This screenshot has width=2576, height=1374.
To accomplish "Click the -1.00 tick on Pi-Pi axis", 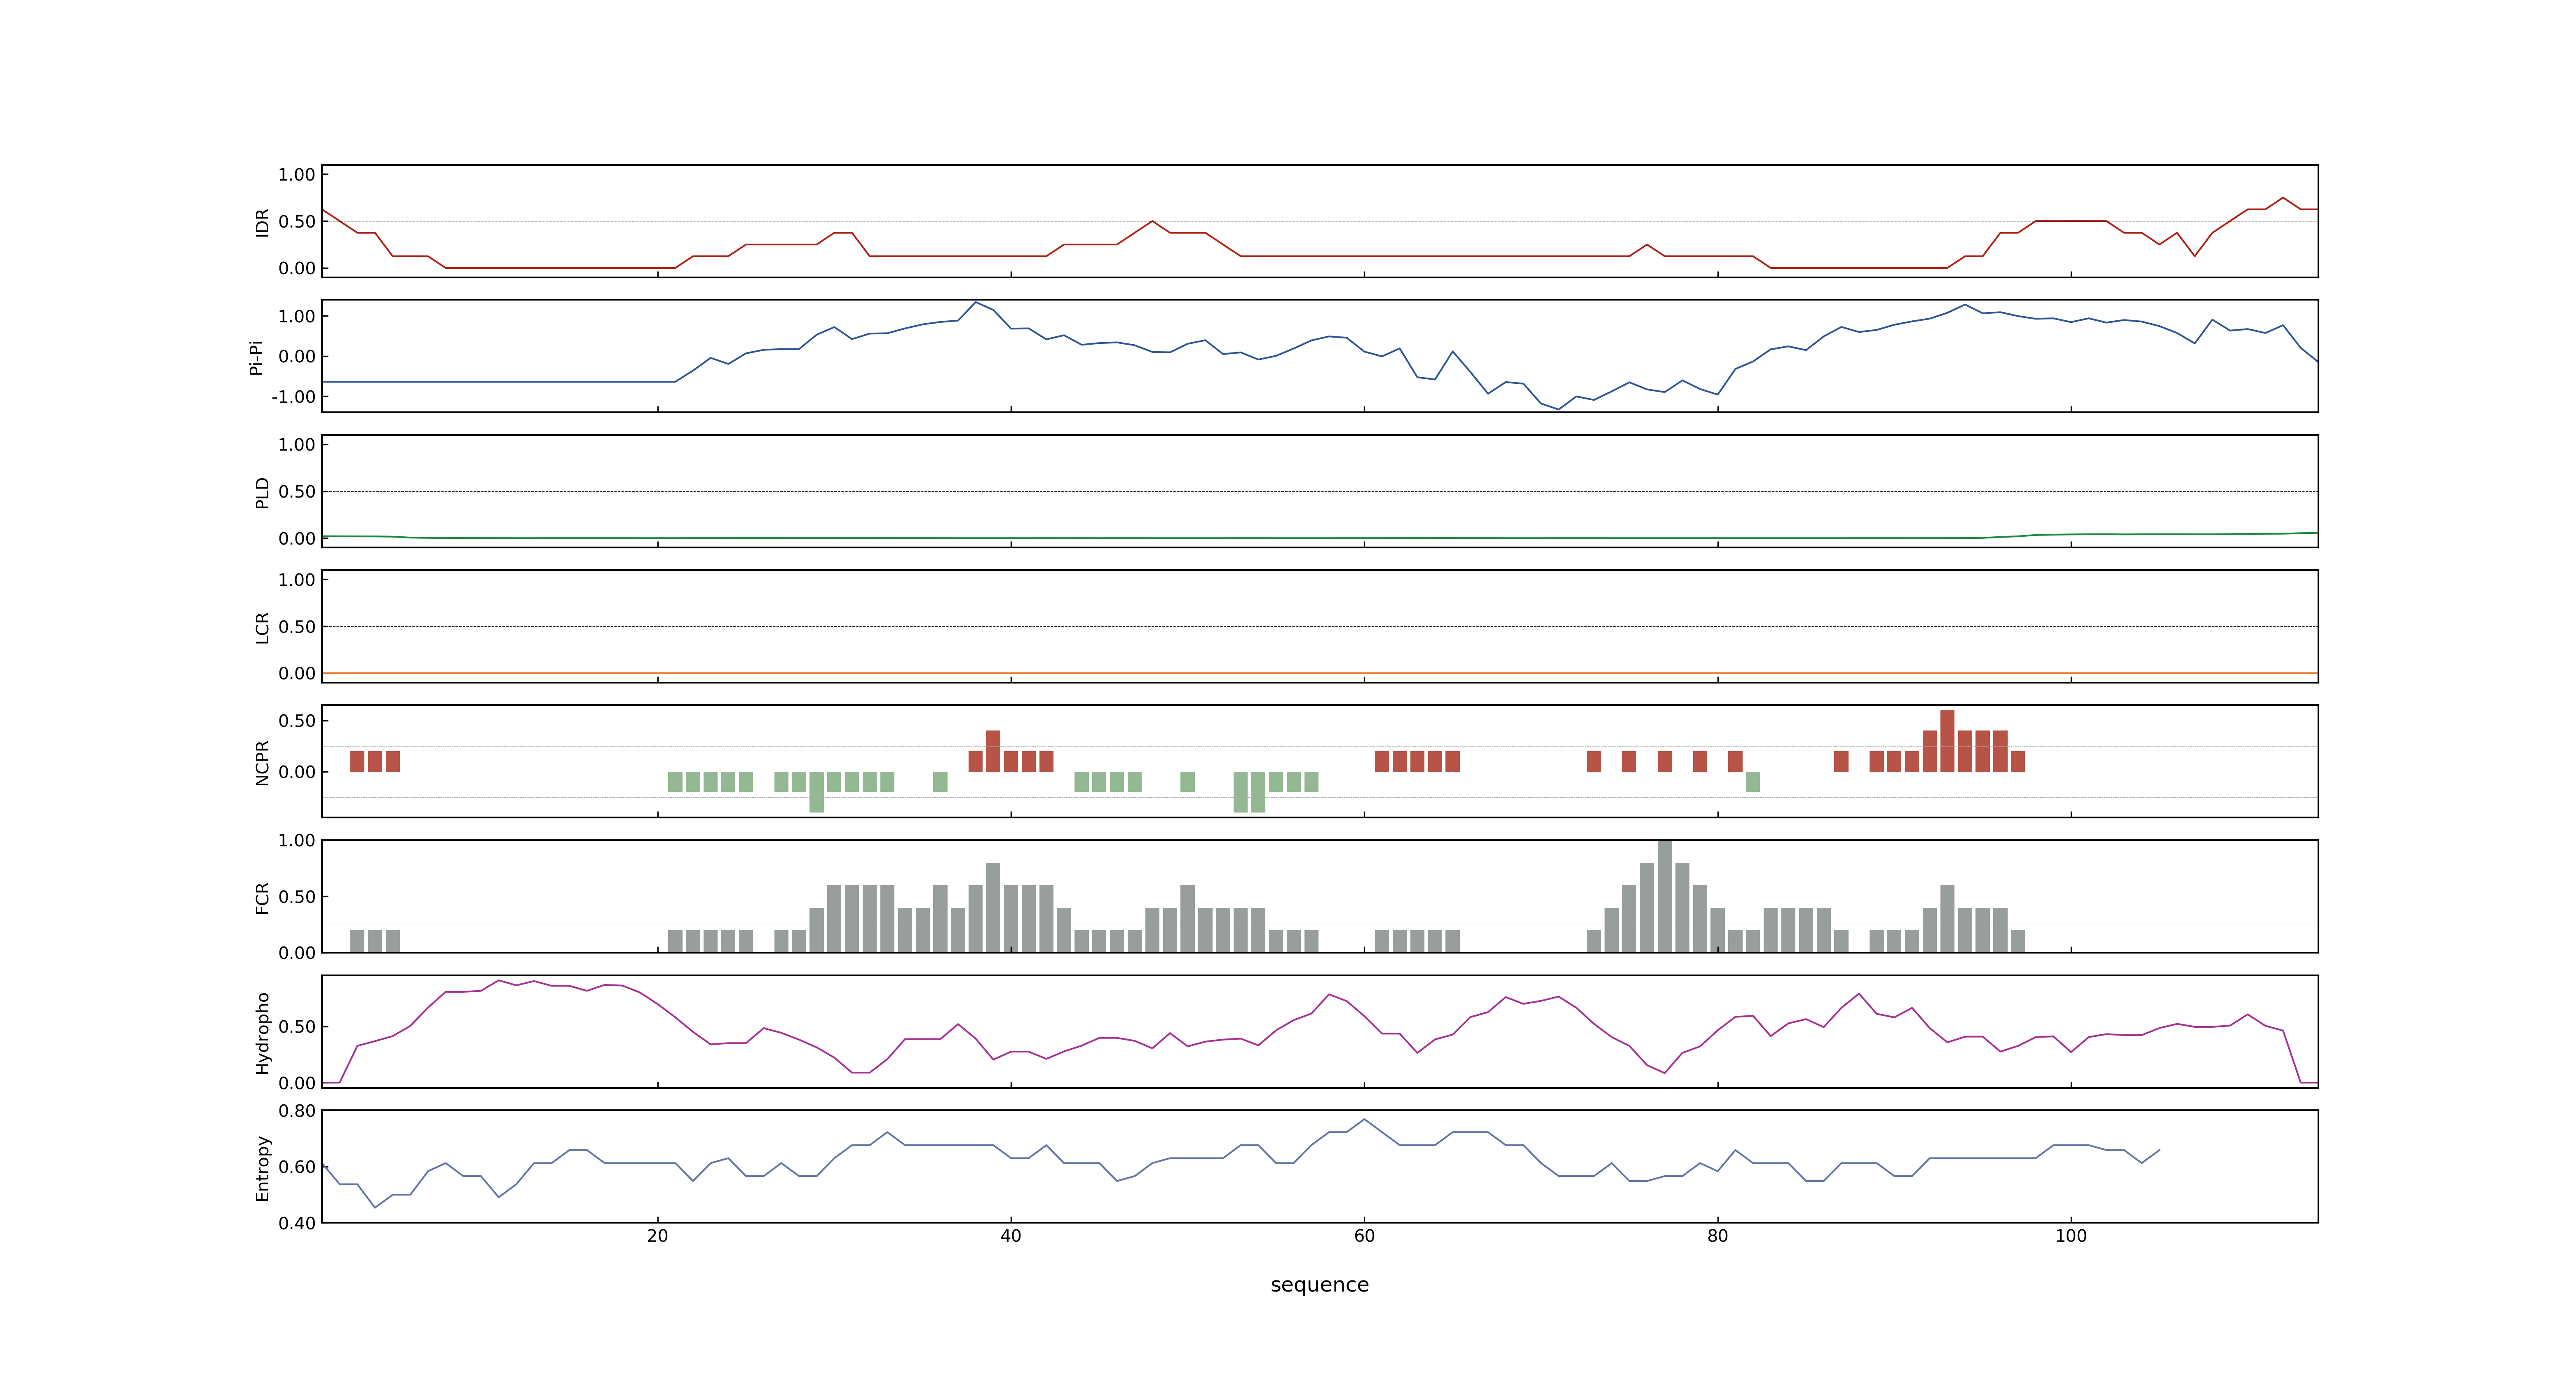I will coord(293,397).
